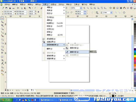Screen dimensions: 136x102
Task: Click the object width field 58.506 mm
Action: point(21,11)
